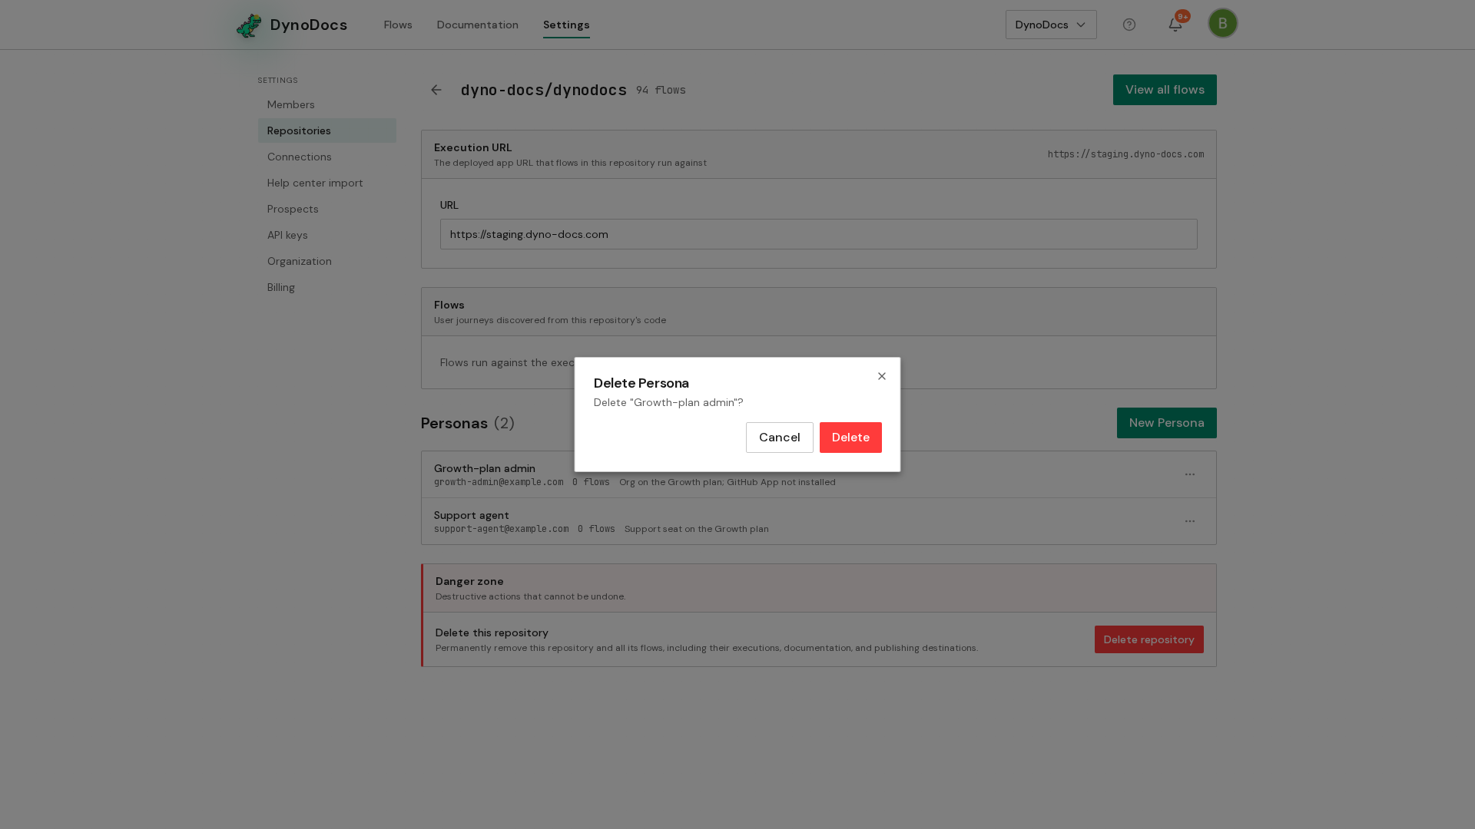Open Billing settings
This screenshot has width=1475, height=829.
pos(327,287)
